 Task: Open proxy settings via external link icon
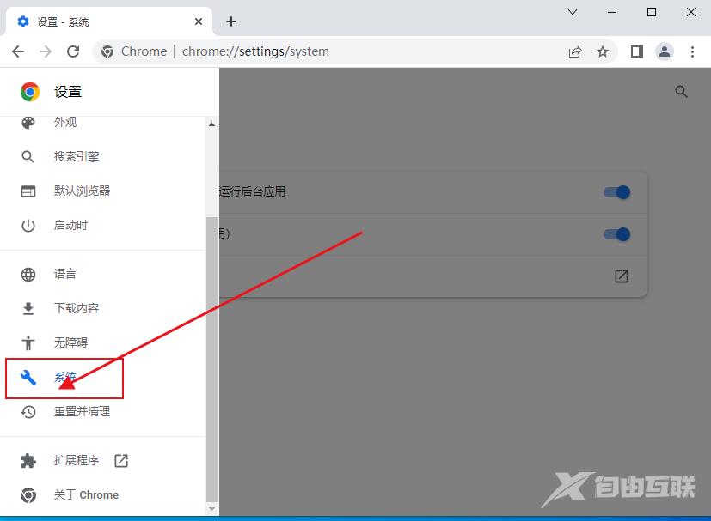tap(621, 276)
